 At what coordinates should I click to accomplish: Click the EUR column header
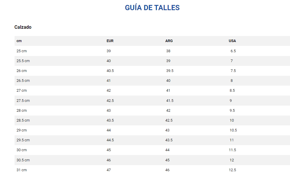(x=110, y=41)
